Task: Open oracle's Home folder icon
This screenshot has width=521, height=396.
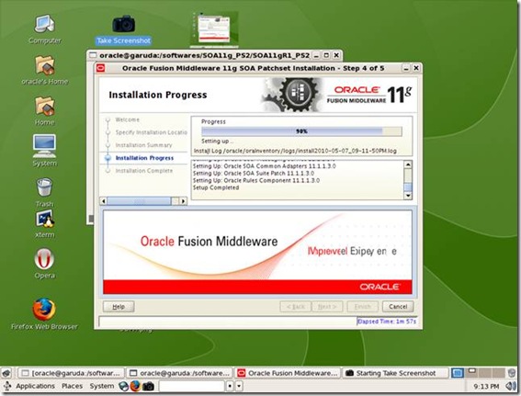Action: [44, 70]
